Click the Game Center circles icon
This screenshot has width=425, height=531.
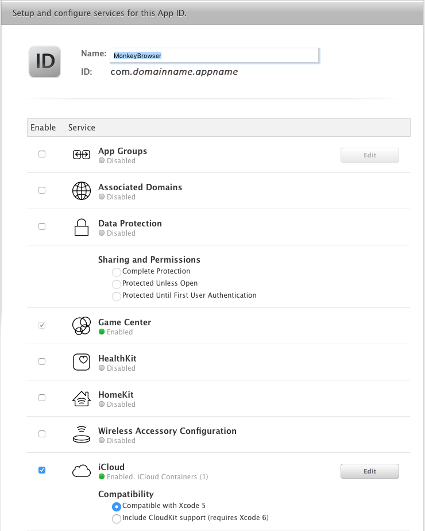82,325
